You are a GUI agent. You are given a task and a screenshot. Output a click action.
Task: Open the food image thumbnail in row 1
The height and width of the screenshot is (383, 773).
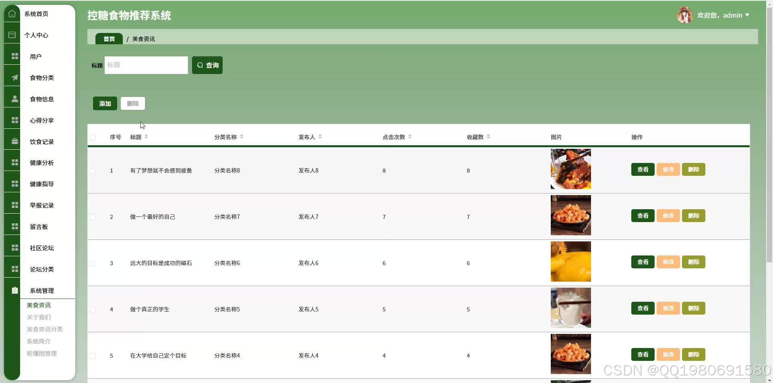(571, 169)
